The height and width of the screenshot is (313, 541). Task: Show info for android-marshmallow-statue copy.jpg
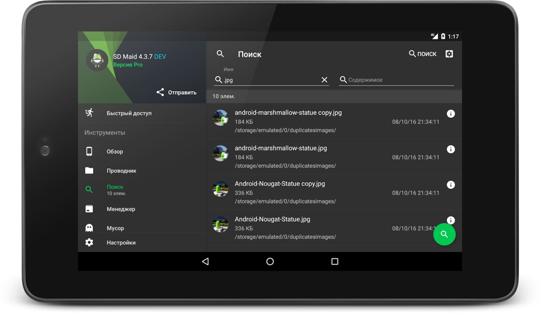(451, 114)
